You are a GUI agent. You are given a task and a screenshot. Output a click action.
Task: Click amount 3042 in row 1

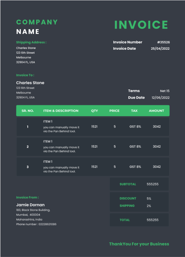tap(156, 126)
